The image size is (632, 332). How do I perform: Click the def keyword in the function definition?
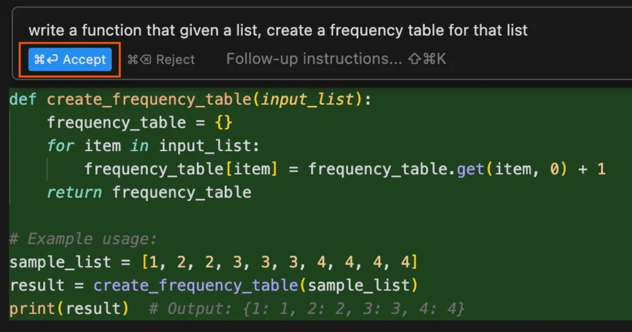pyautogui.click(x=23, y=99)
